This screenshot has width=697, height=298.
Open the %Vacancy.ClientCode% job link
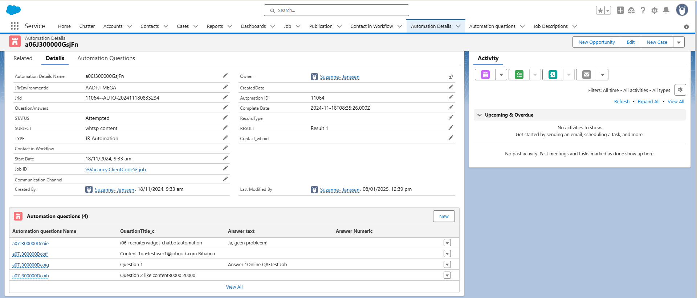[x=115, y=169]
